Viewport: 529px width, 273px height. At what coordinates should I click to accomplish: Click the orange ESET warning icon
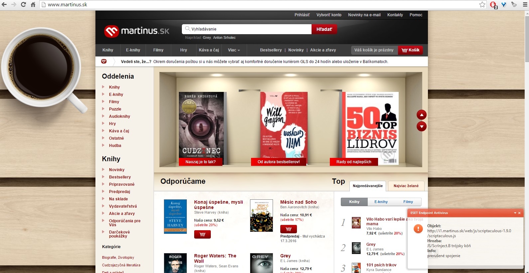click(x=418, y=229)
